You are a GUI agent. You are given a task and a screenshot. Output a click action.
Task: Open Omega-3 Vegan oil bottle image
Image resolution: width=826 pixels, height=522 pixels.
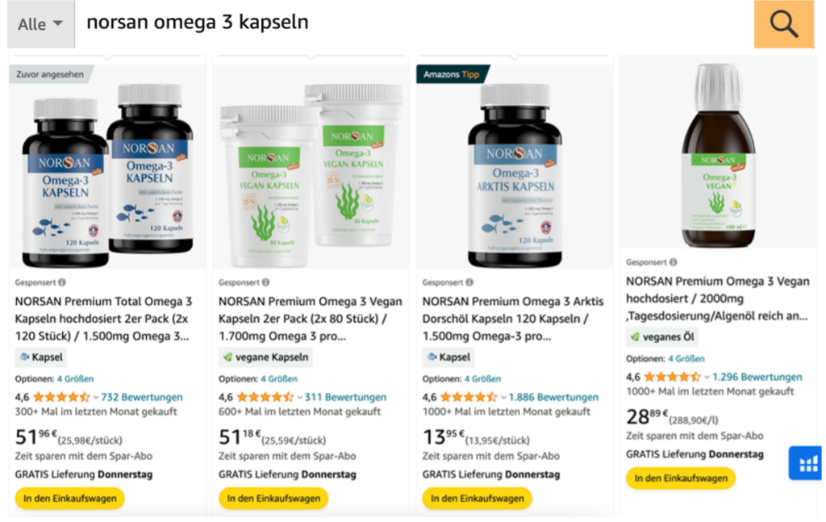click(718, 155)
